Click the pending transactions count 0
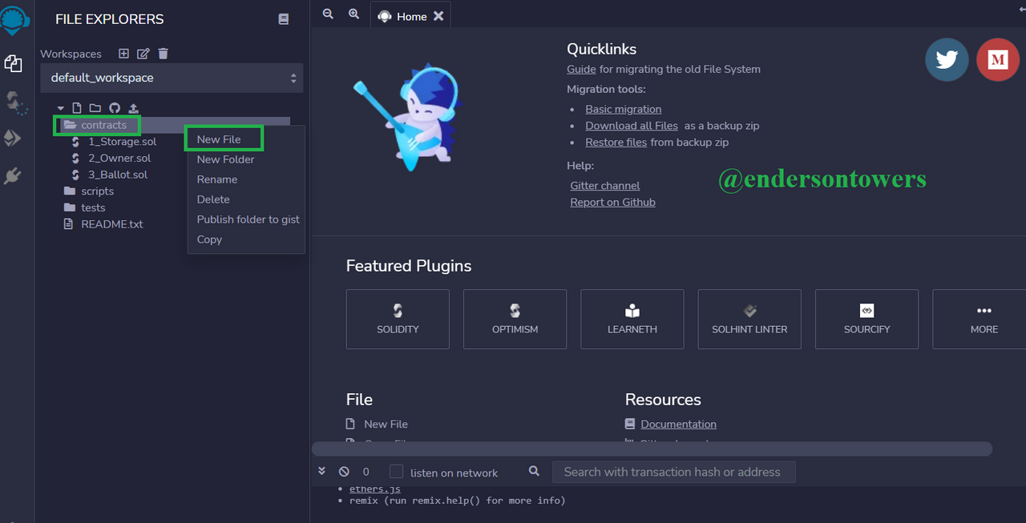Viewport: 1026px width, 523px height. [x=366, y=473]
